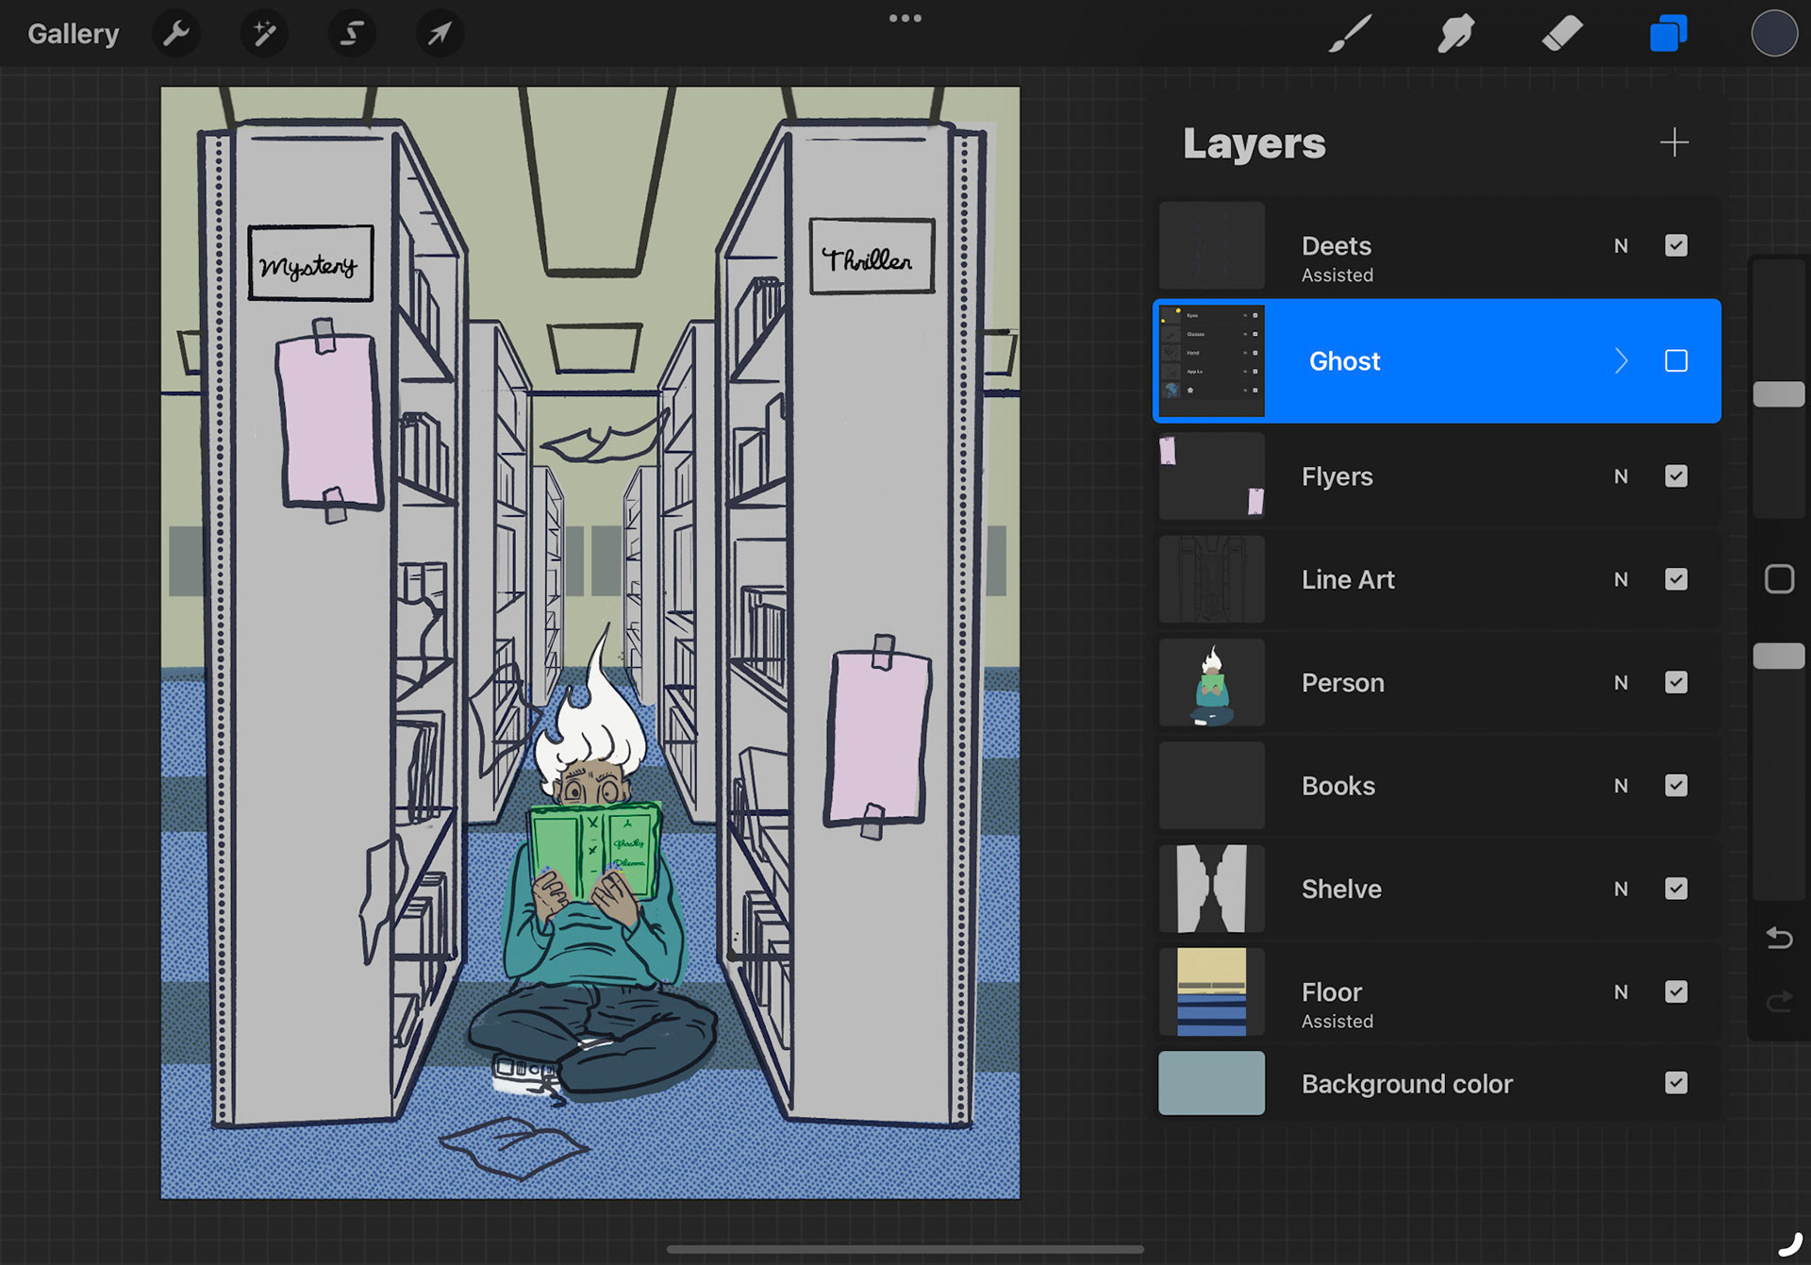Hide the Flyers layer
This screenshot has width=1811, height=1265.
coord(1676,476)
